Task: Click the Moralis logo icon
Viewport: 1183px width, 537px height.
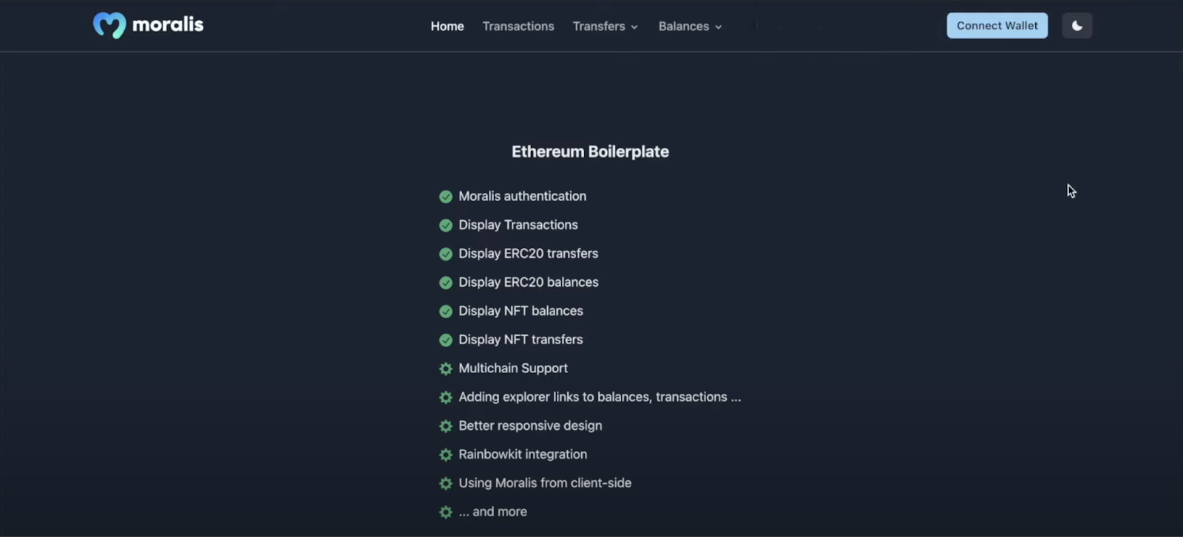Action: point(109,25)
